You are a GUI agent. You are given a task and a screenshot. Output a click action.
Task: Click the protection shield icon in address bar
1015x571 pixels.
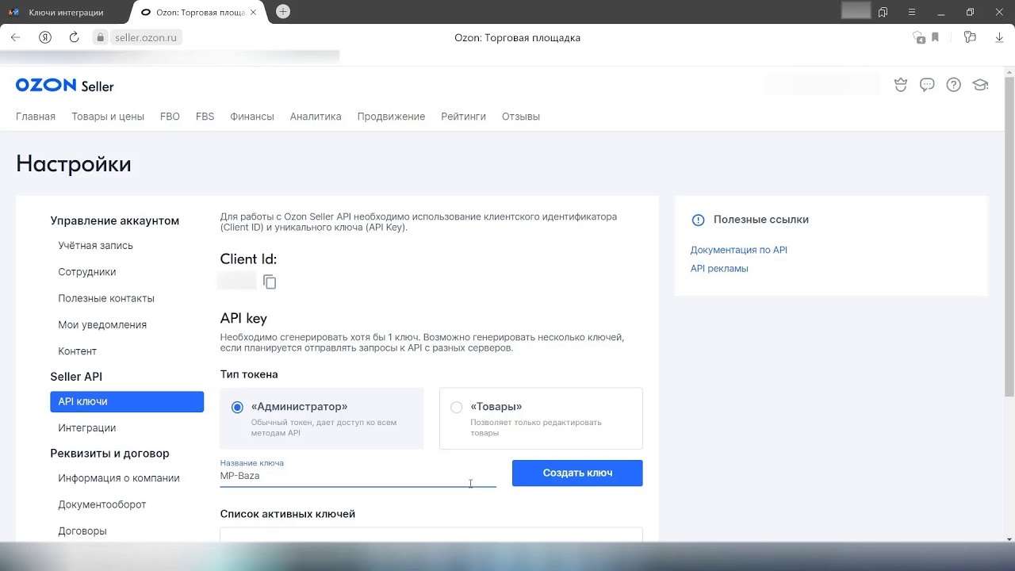[x=918, y=37]
